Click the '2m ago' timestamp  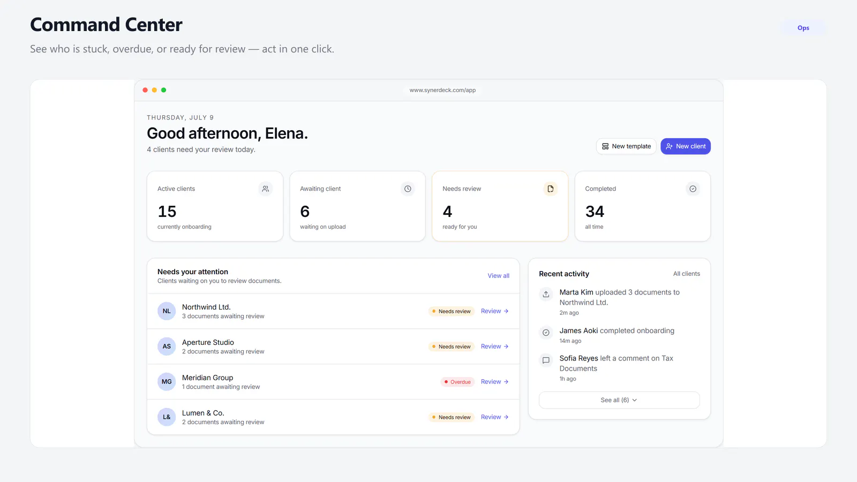569,313
